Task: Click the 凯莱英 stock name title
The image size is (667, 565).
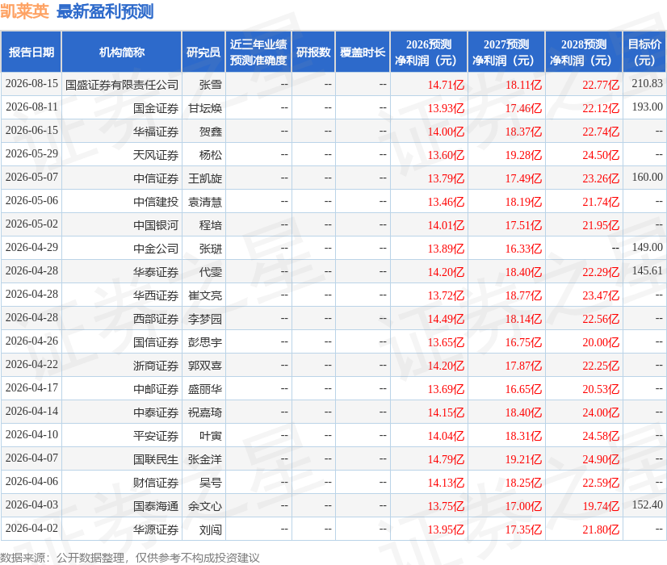Action: pos(25,11)
